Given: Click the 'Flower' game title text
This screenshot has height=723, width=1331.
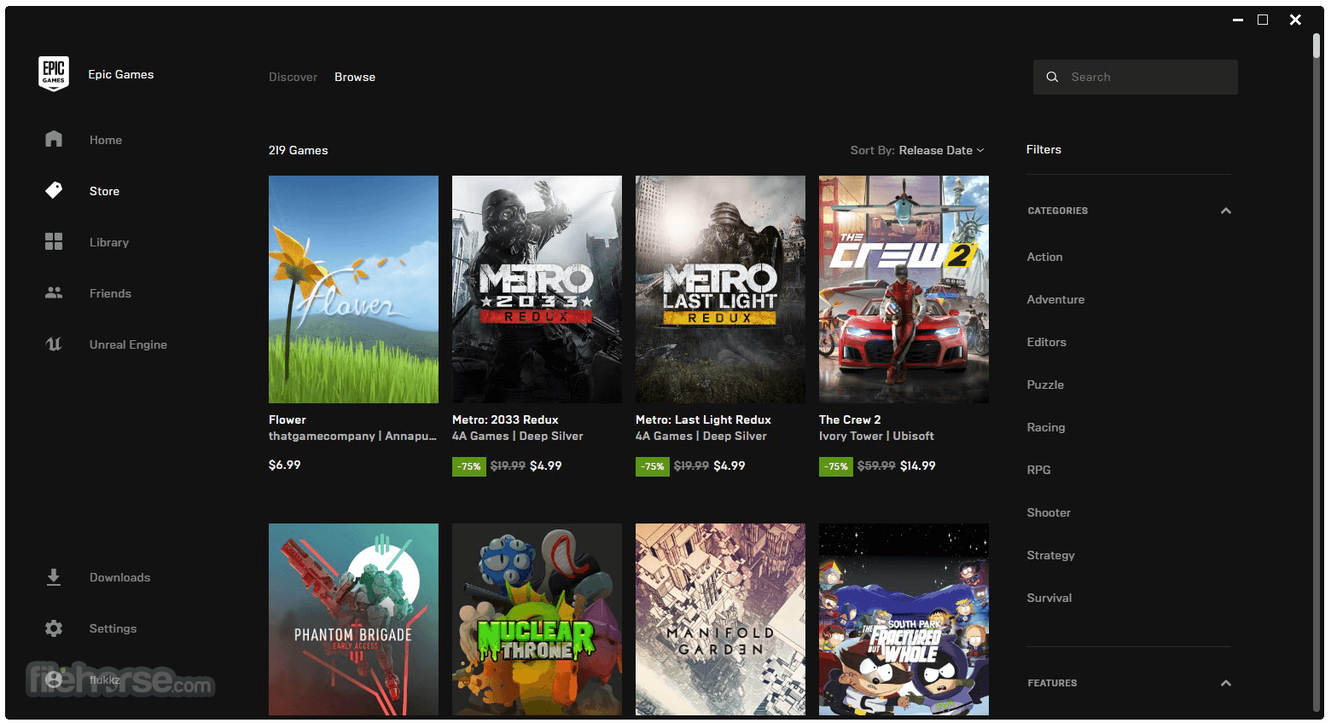Looking at the screenshot, I should (x=287, y=419).
